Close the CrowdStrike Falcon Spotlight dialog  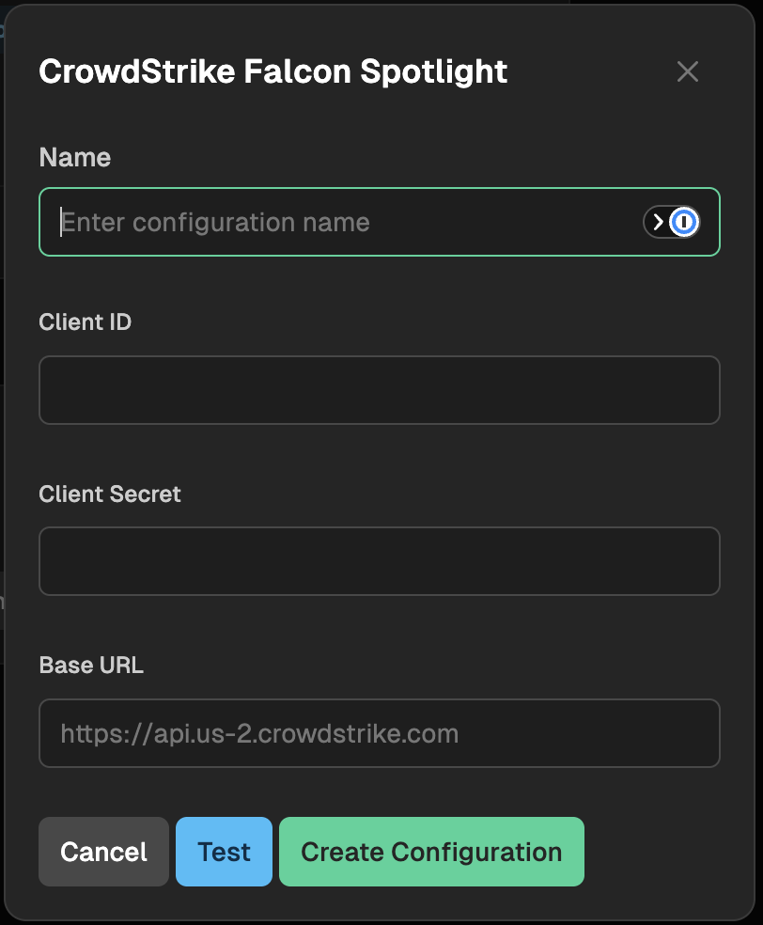click(x=688, y=72)
